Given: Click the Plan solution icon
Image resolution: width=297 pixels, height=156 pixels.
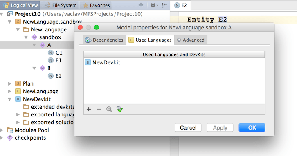Looking at the screenshot, I should [x=18, y=83].
